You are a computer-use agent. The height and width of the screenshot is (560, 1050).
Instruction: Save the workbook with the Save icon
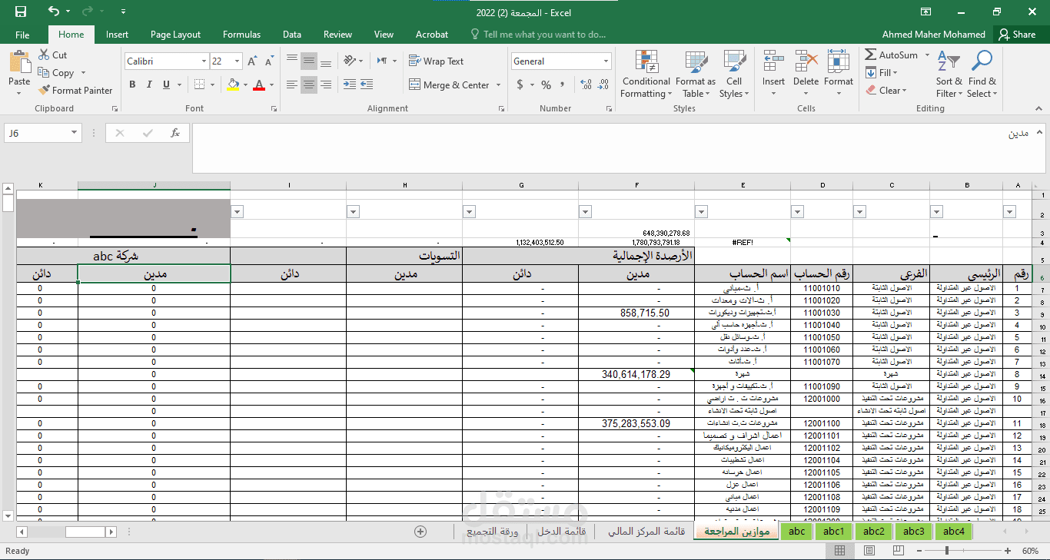click(21, 12)
